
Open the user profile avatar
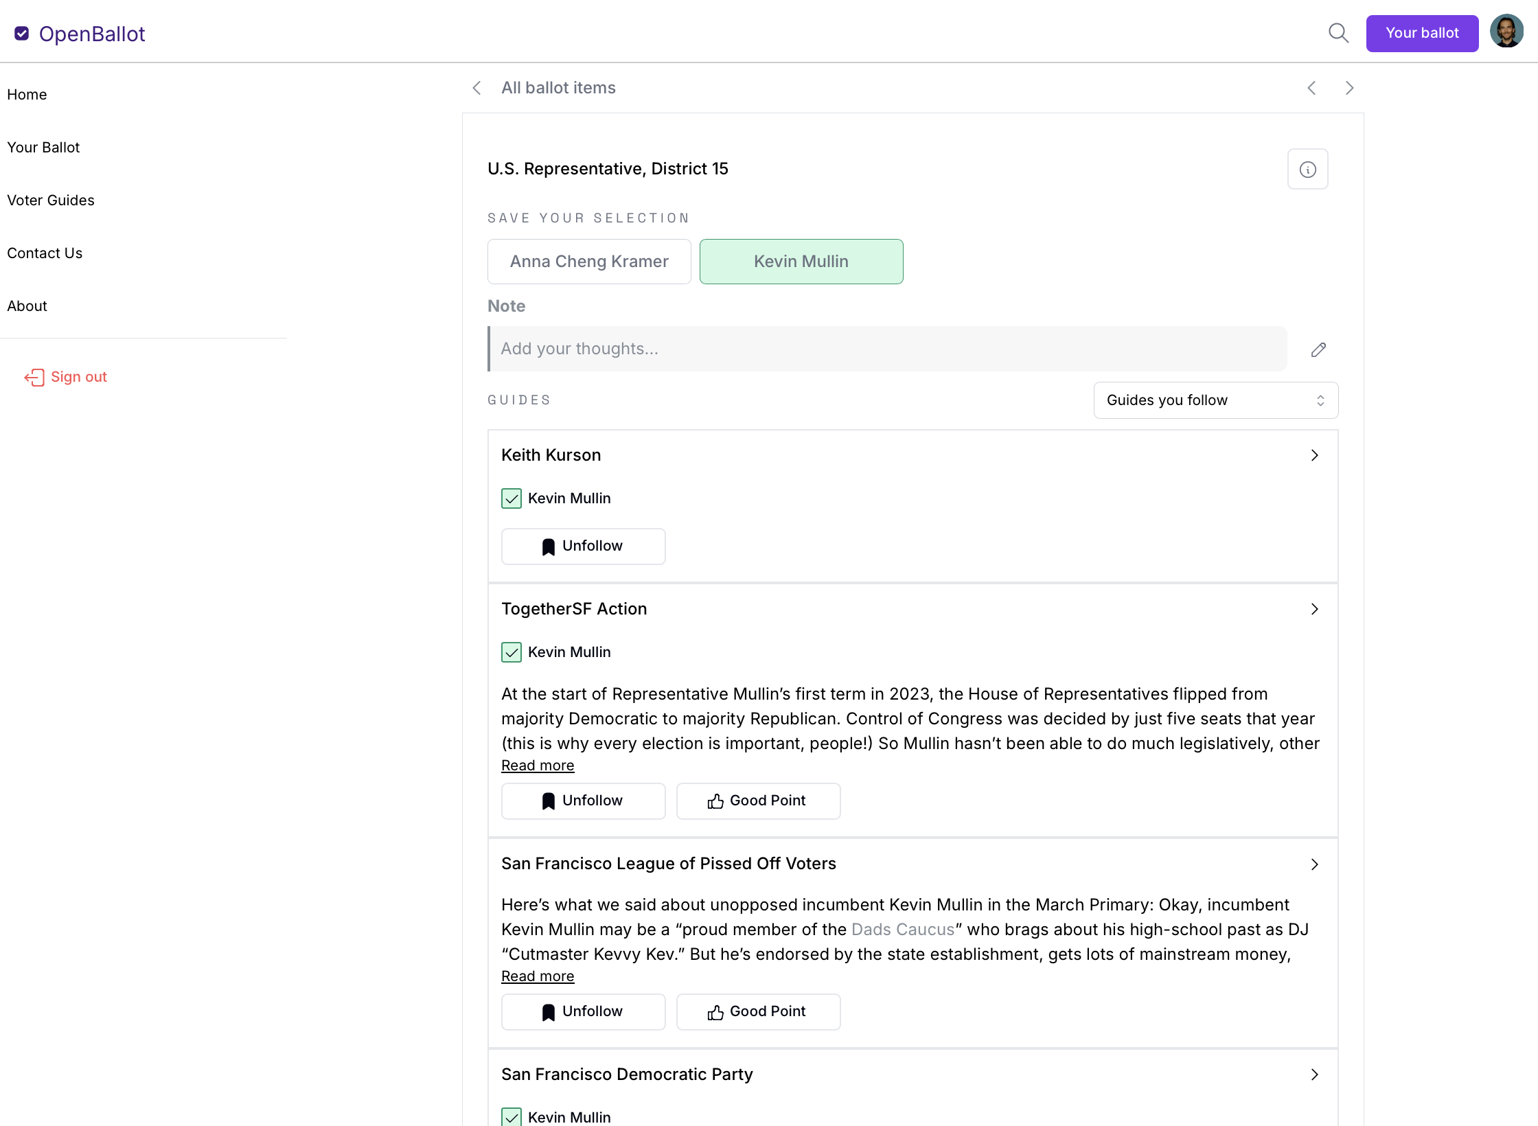point(1506,32)
